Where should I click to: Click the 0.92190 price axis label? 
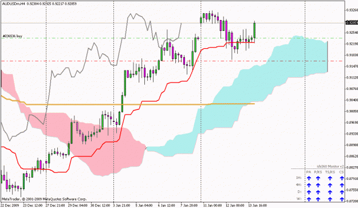352,44
